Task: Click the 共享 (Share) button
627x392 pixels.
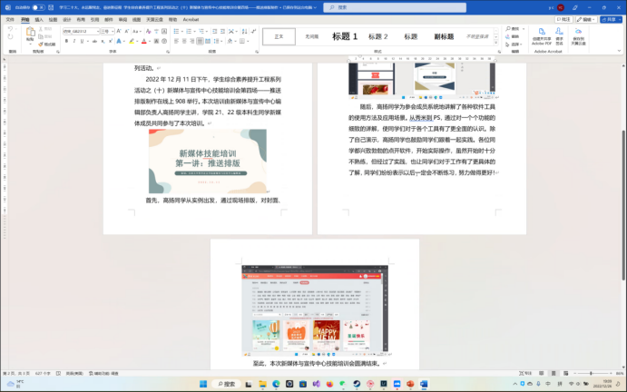Action: [609, 18]
